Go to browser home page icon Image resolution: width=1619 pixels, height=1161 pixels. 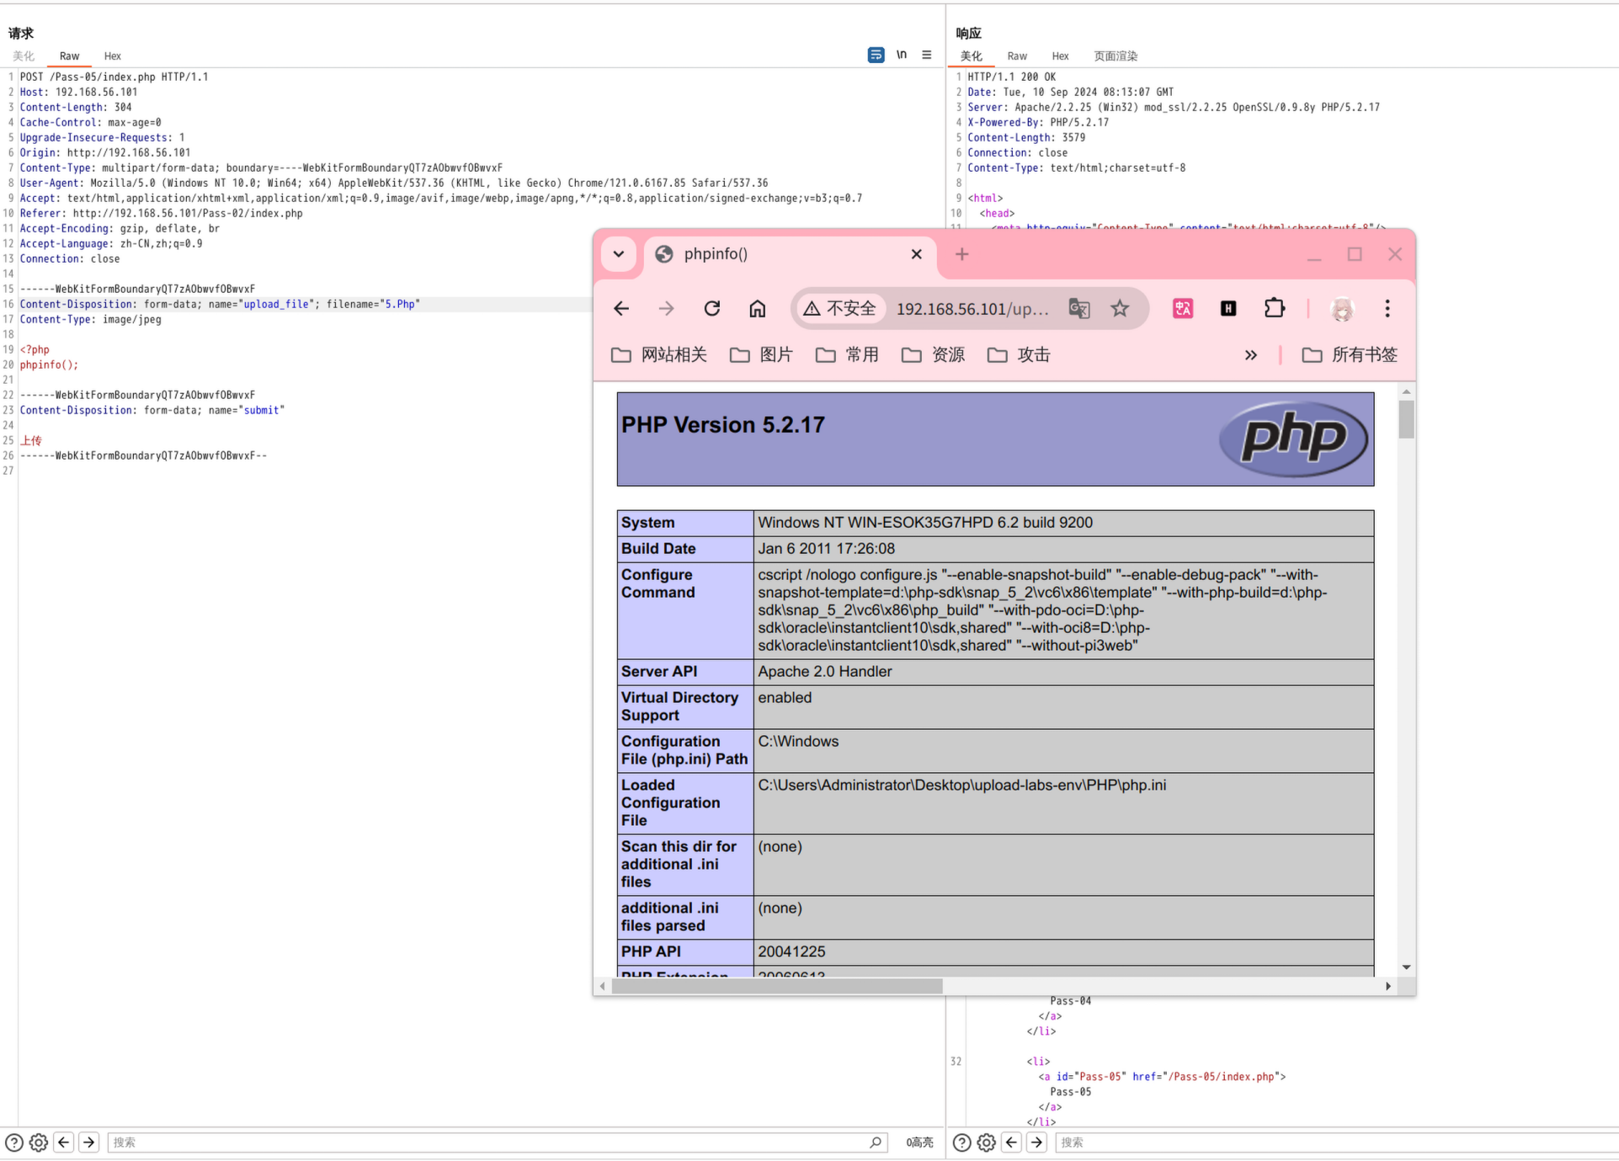pos(758,309)
